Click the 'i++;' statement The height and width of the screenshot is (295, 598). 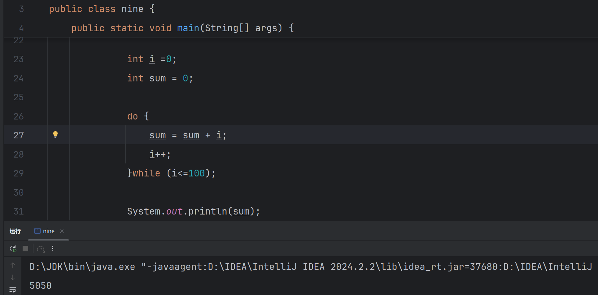(160, 154)
